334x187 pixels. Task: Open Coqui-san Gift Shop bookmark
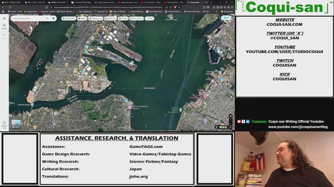pyautogui.click(x=117, y=11)
